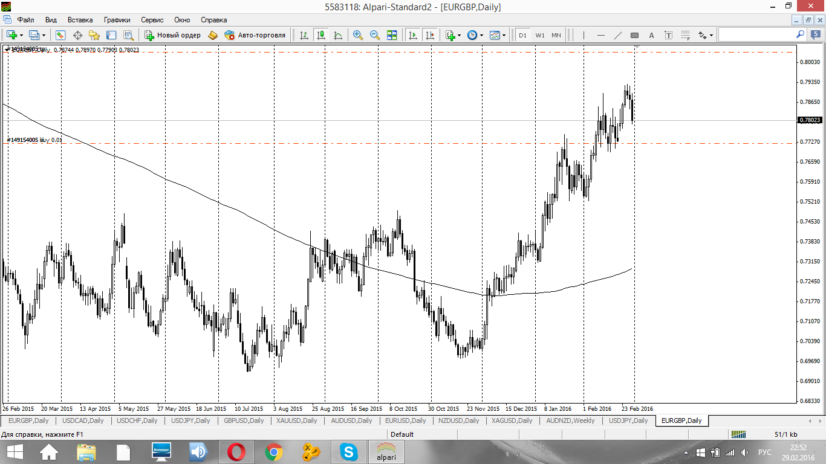Open the indicators list icon
The image size is (826, 464).
pyautogui.click(x=450, y=35)
